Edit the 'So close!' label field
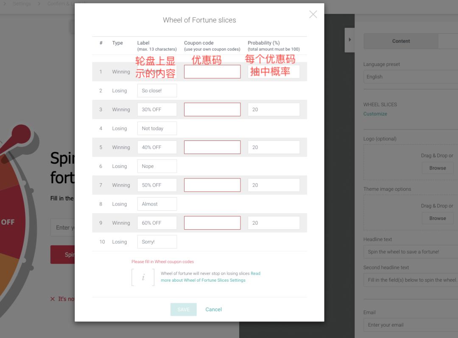 pos(157,91)
